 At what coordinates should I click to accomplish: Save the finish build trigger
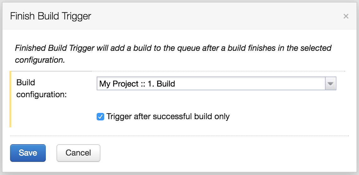pos(28,153)
